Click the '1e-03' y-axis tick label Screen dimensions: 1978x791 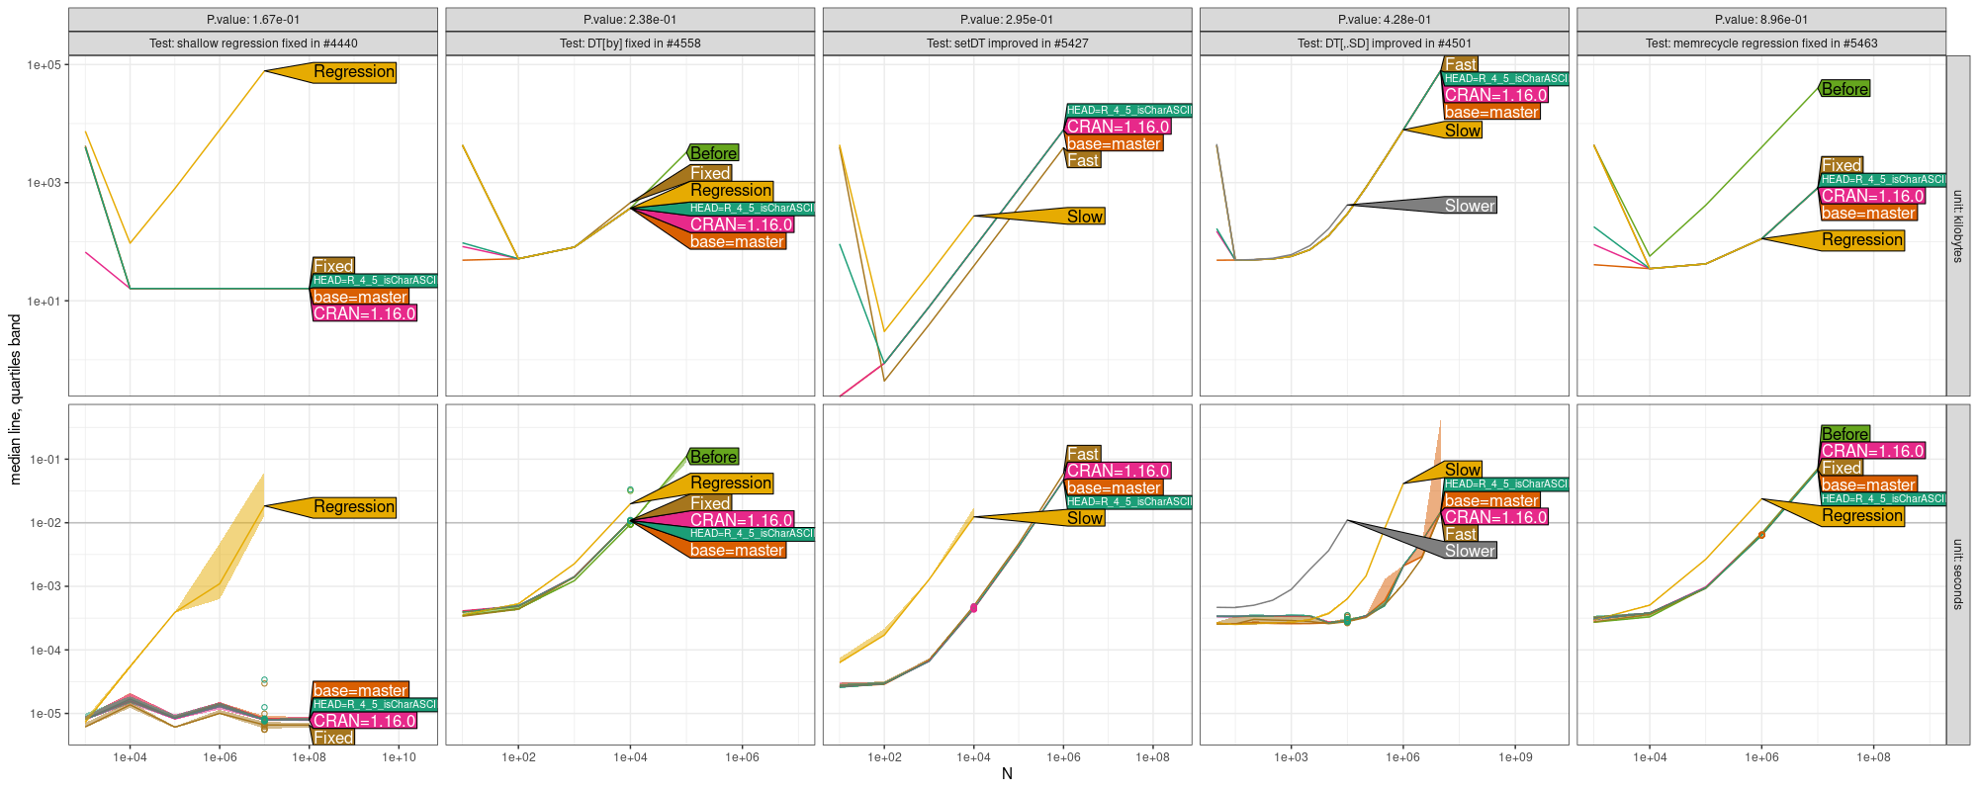(x=45, y=586)
